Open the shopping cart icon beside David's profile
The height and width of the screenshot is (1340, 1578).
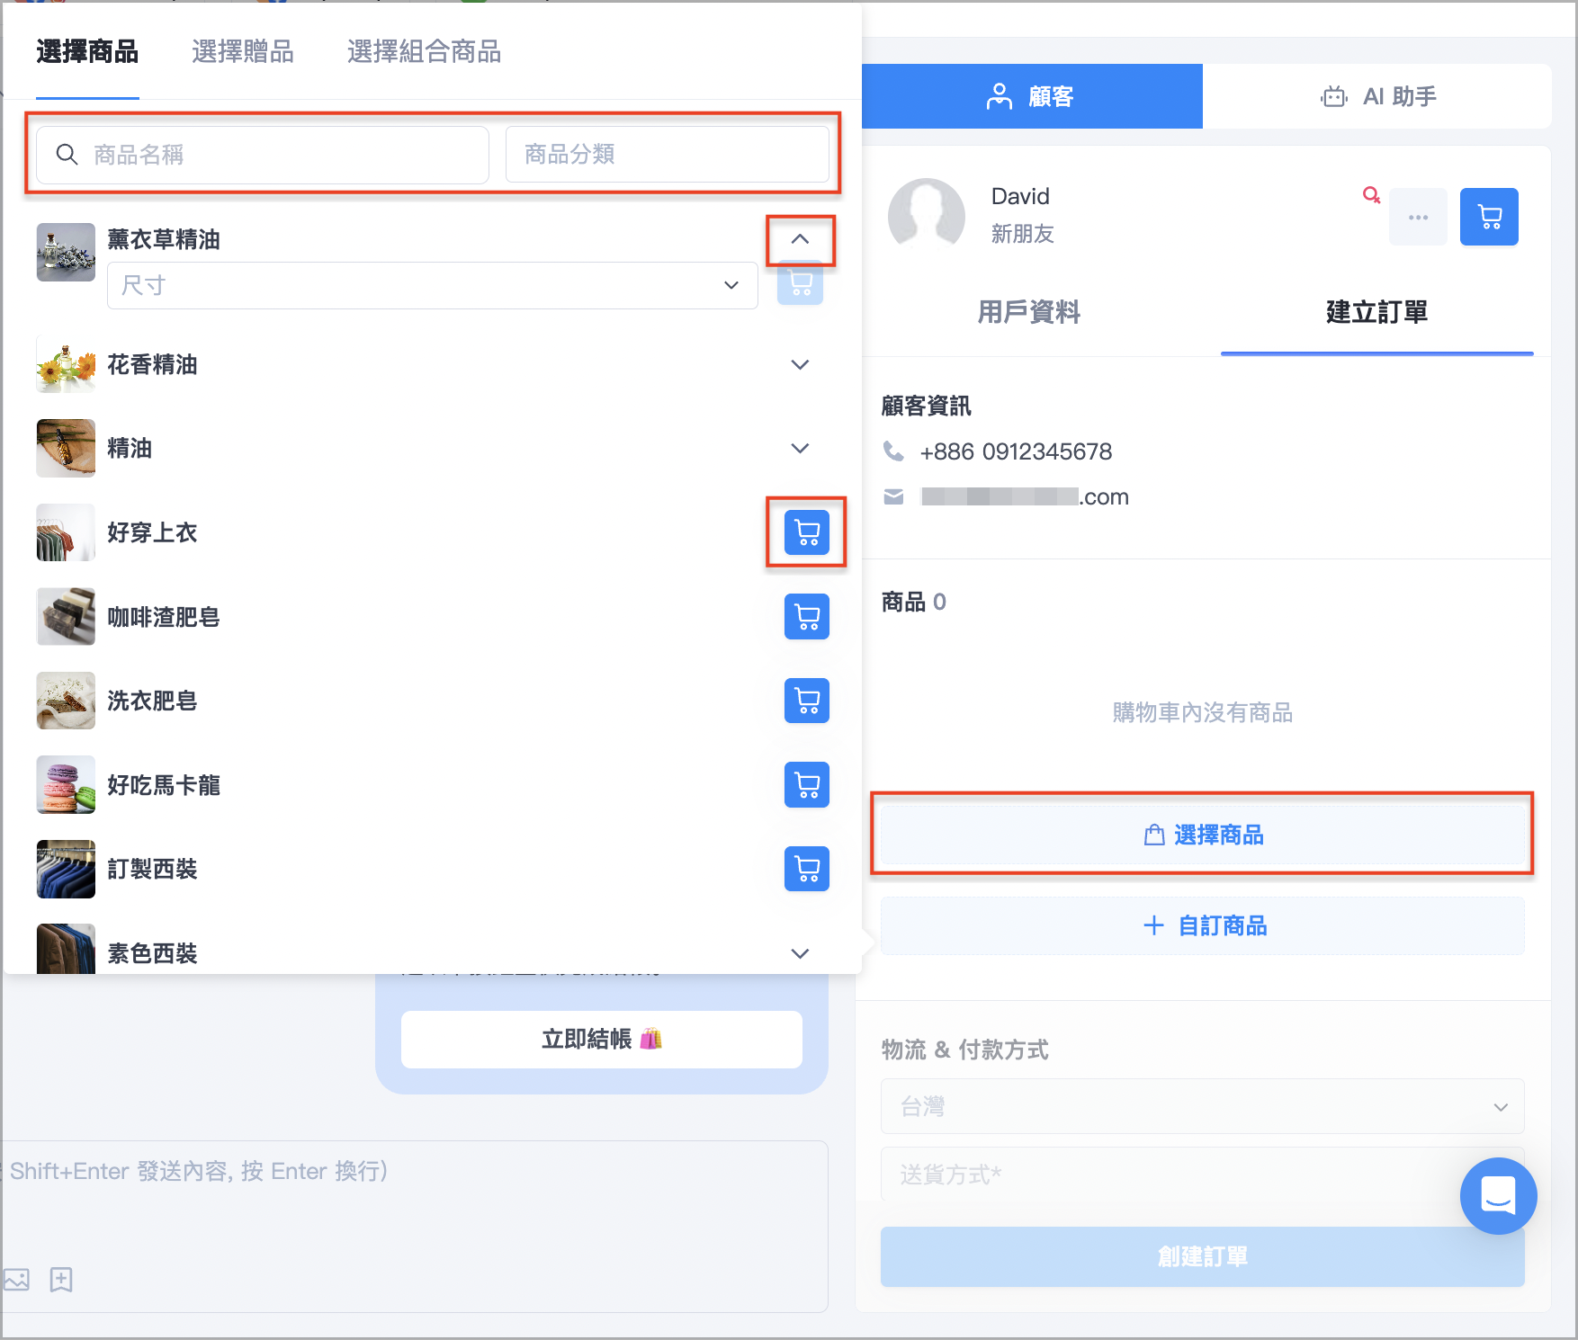pos(1489,217)
